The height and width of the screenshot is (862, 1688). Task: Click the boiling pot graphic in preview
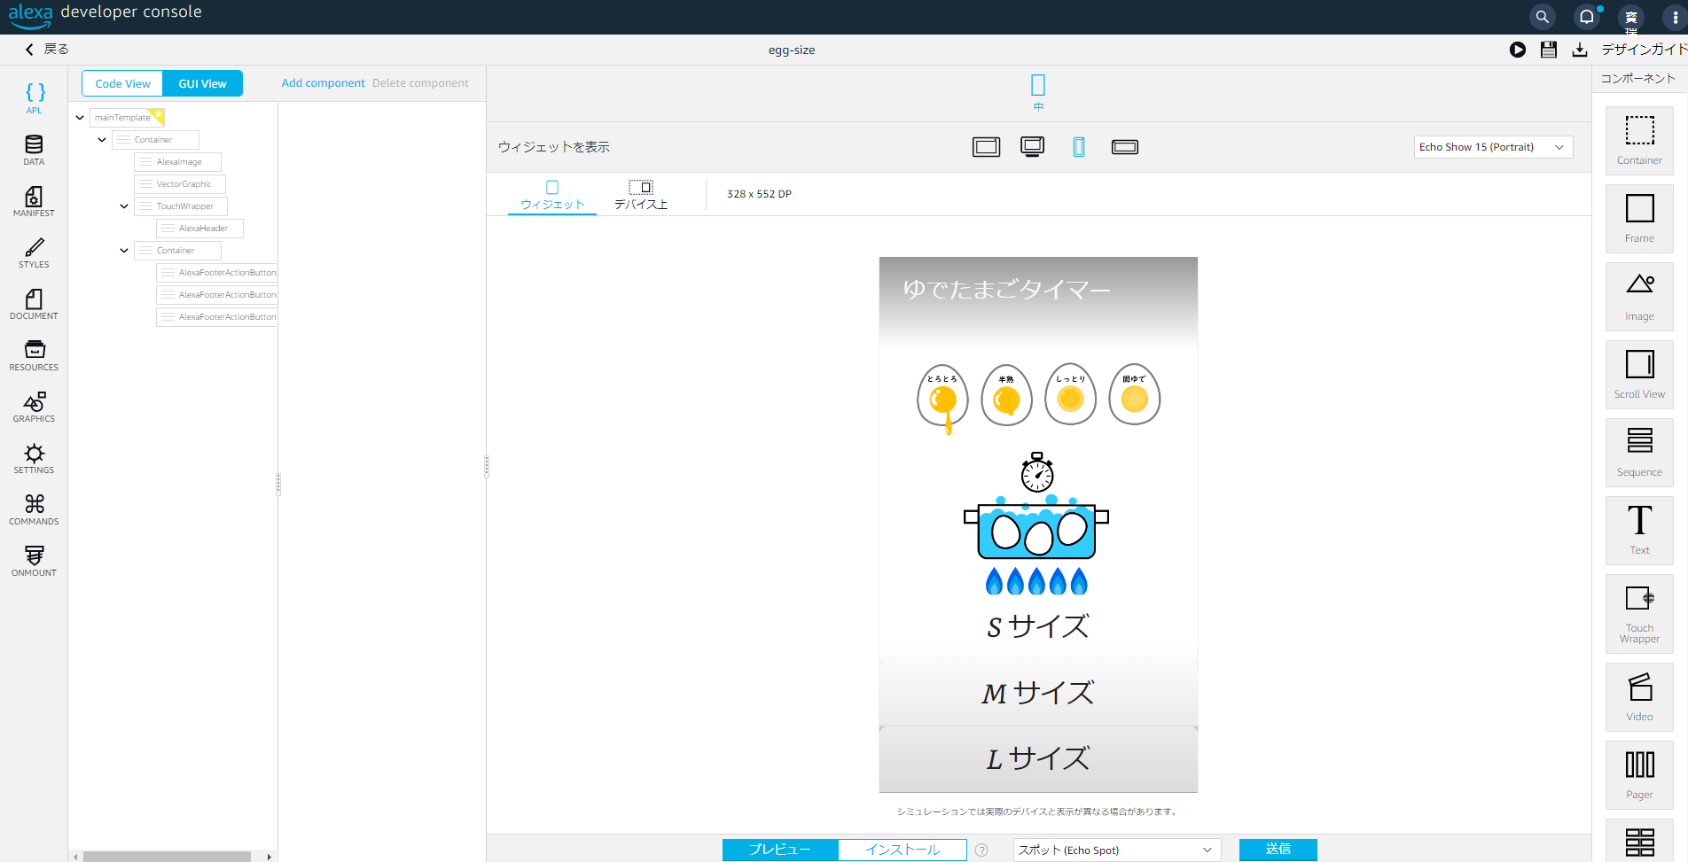pyautogui.click(x=1036, y=523)
